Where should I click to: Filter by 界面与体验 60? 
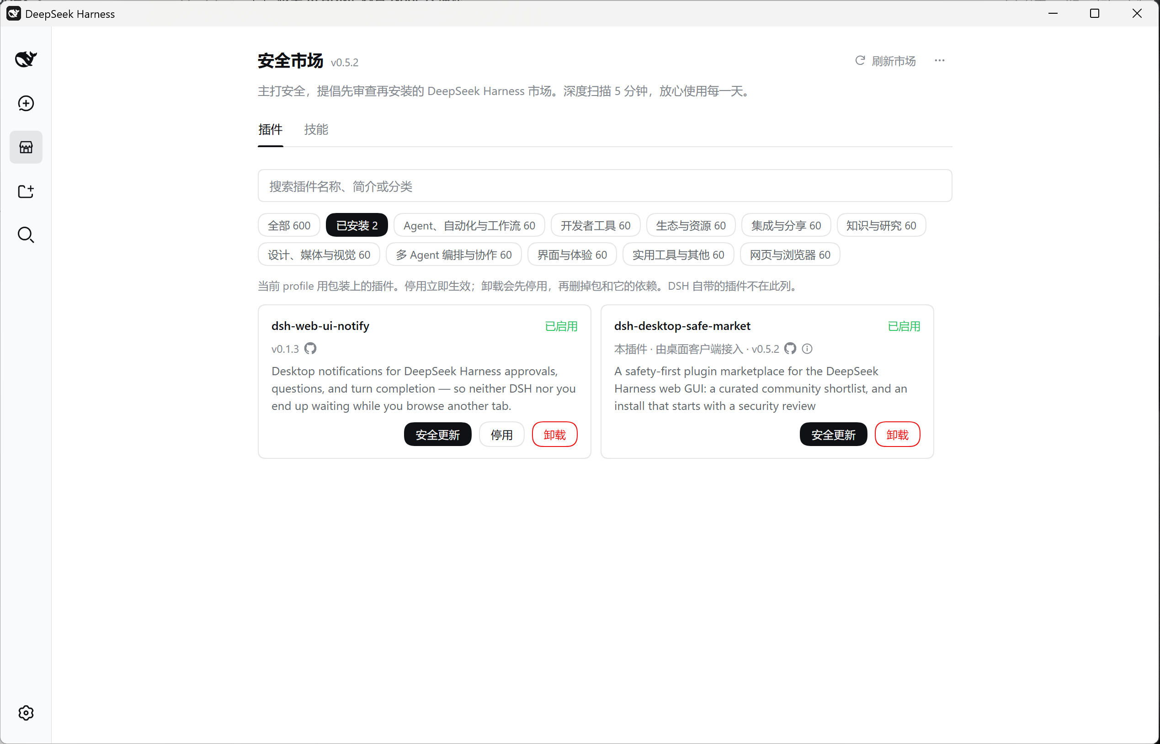(x=572, y=255)
